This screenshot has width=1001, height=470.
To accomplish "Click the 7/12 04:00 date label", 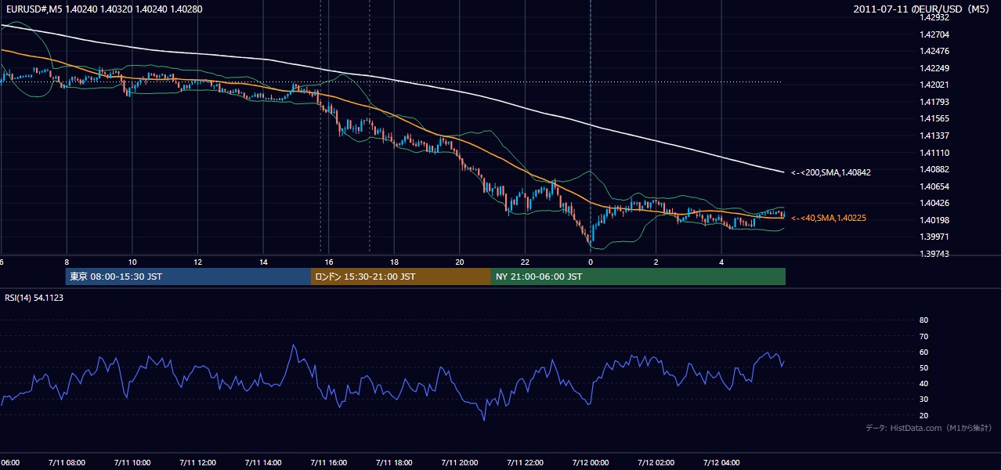I will [x=721, y=463].
